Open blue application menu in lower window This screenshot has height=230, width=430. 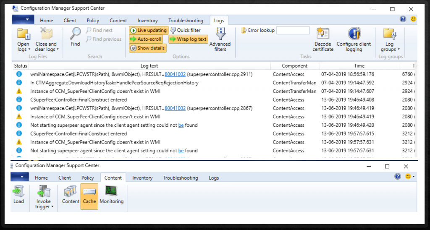[20, 177]
